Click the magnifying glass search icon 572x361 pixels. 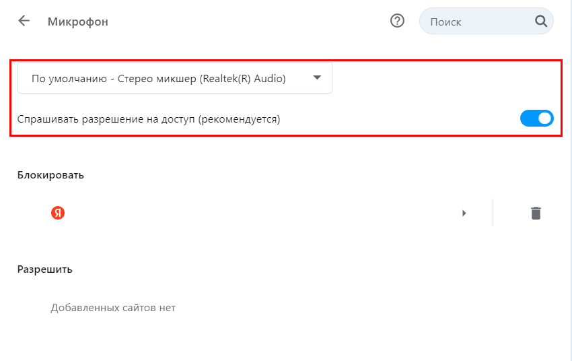(x=540, y=21)
